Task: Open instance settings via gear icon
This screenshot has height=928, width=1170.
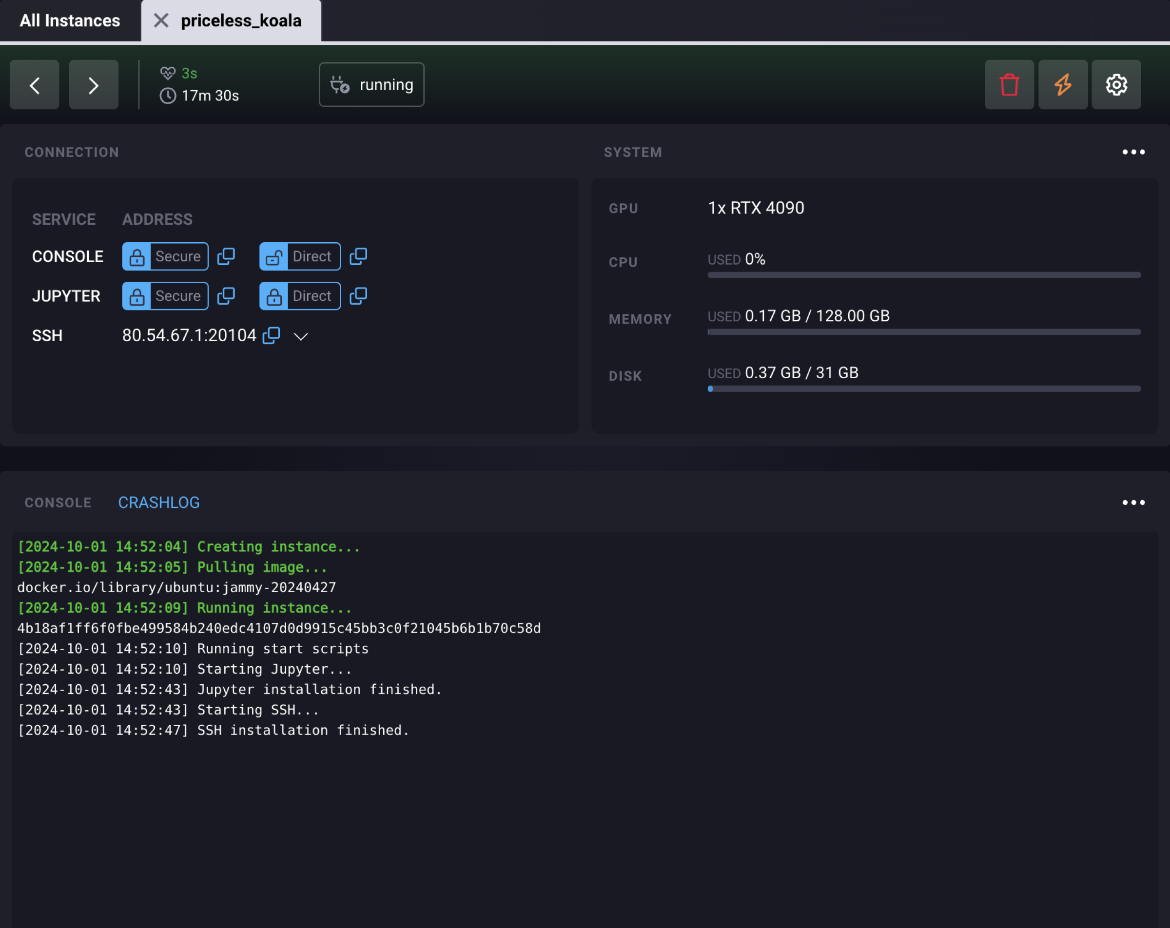Action: coord(1116,85)
